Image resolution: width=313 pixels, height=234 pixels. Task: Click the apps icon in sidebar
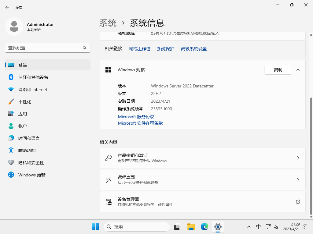click(11, 114)
